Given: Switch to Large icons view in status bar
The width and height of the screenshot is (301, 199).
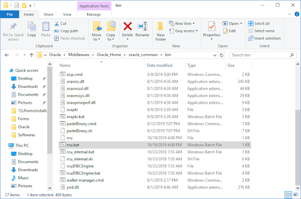Looking at the screenshot, I should pyautogui.click(x=296, y=195).
